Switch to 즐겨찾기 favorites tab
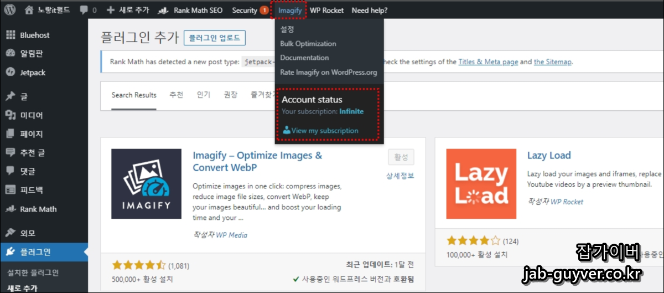This screenshot has height=293, width=664. pos(262,95)
